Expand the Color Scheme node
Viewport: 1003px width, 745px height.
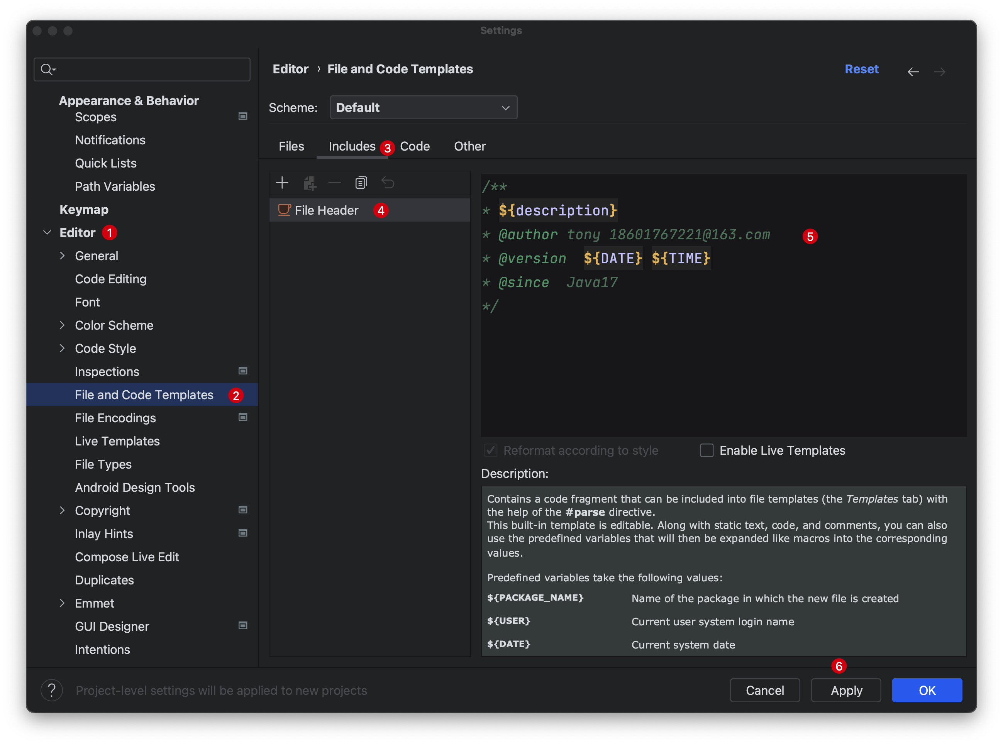(x=62, y=325)
